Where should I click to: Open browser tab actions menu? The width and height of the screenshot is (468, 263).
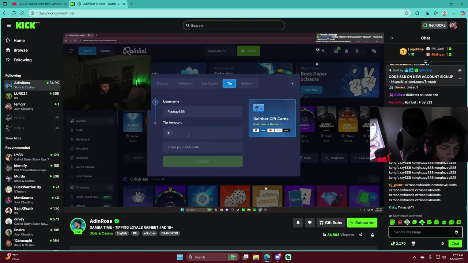click(4, 4)
